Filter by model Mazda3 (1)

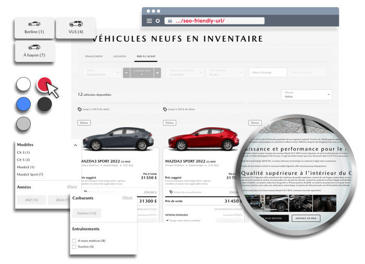[x=26, y=167]
